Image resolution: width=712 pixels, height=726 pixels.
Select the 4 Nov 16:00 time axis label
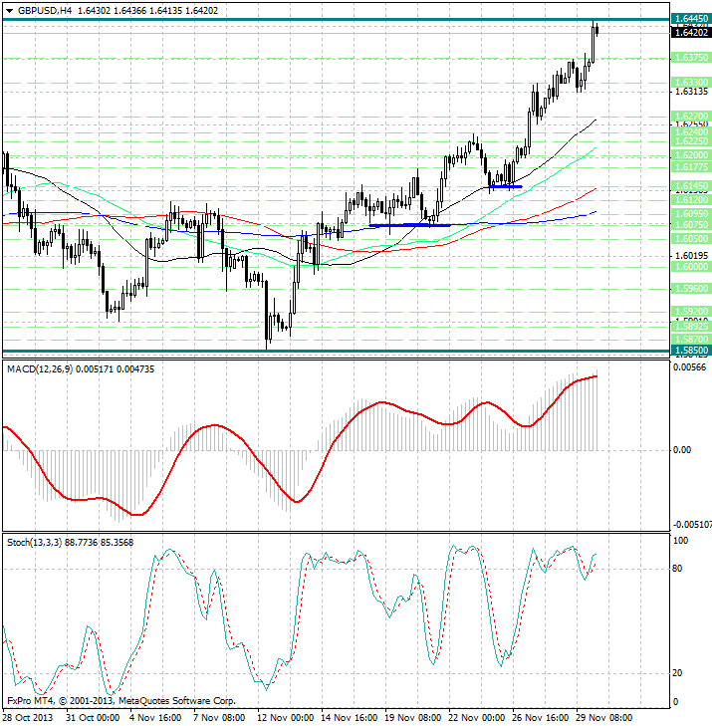tap(155, 718)
